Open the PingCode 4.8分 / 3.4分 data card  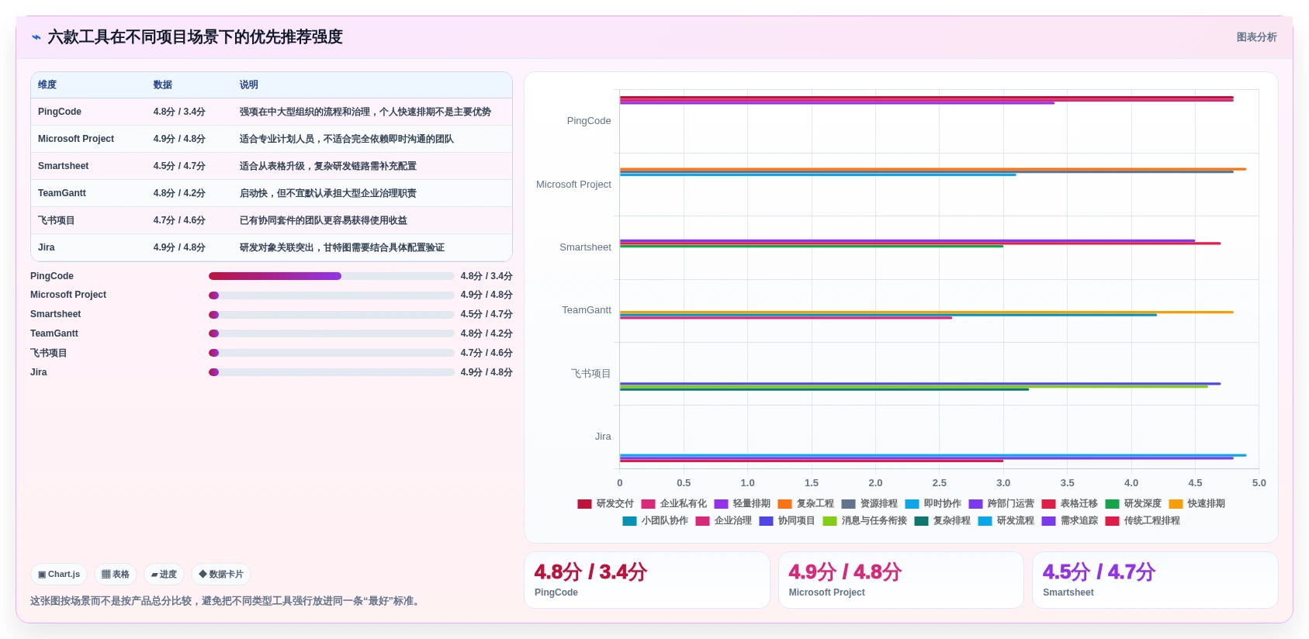coord(647,580)
